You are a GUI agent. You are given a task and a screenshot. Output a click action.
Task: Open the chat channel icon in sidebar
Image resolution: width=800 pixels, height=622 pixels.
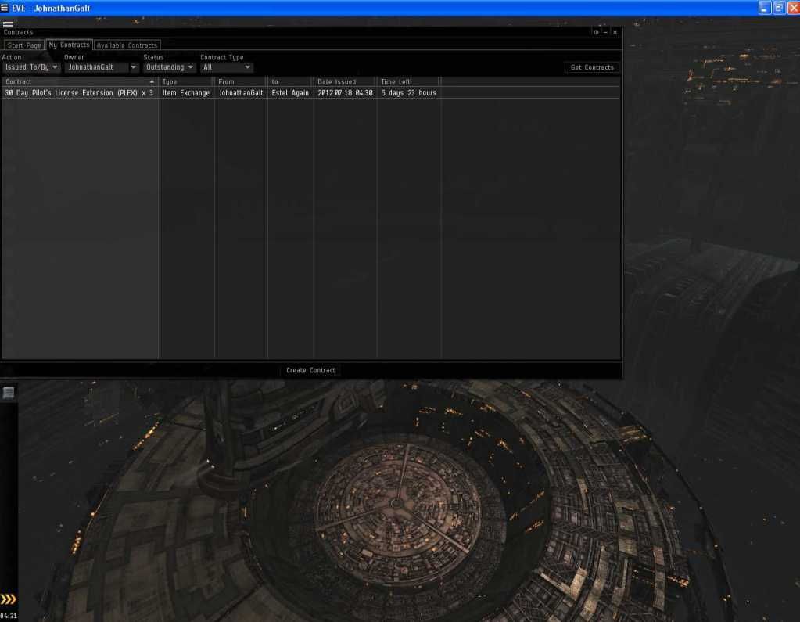point(8,393)
